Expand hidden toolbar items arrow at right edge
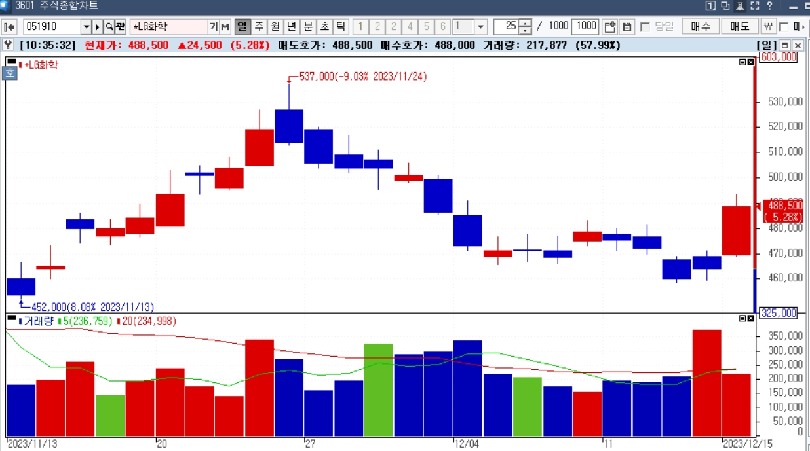The image size is (810, 451). (x=803, y=27)
